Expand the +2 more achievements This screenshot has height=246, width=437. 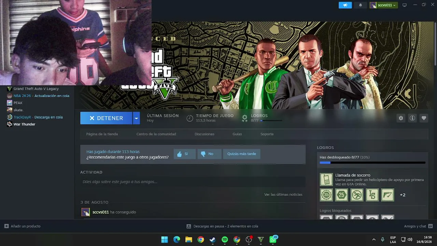[x=403, y=195]
